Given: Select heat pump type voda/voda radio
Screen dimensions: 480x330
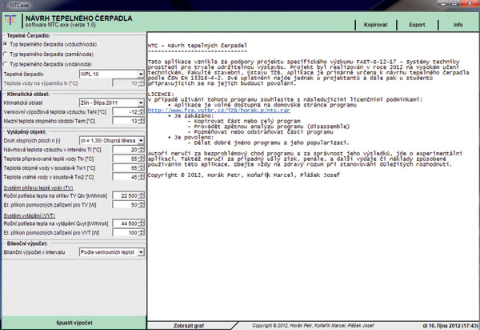Looking at the screenshot, I should [x=6, y=64].
